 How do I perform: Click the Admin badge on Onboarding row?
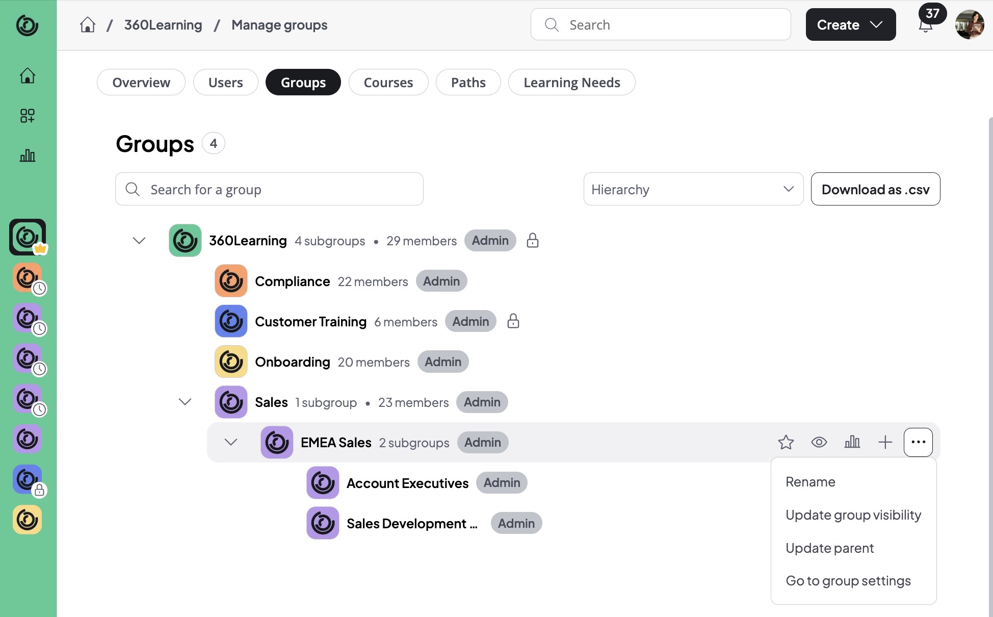pyautogui.click(x=443, y=362)
